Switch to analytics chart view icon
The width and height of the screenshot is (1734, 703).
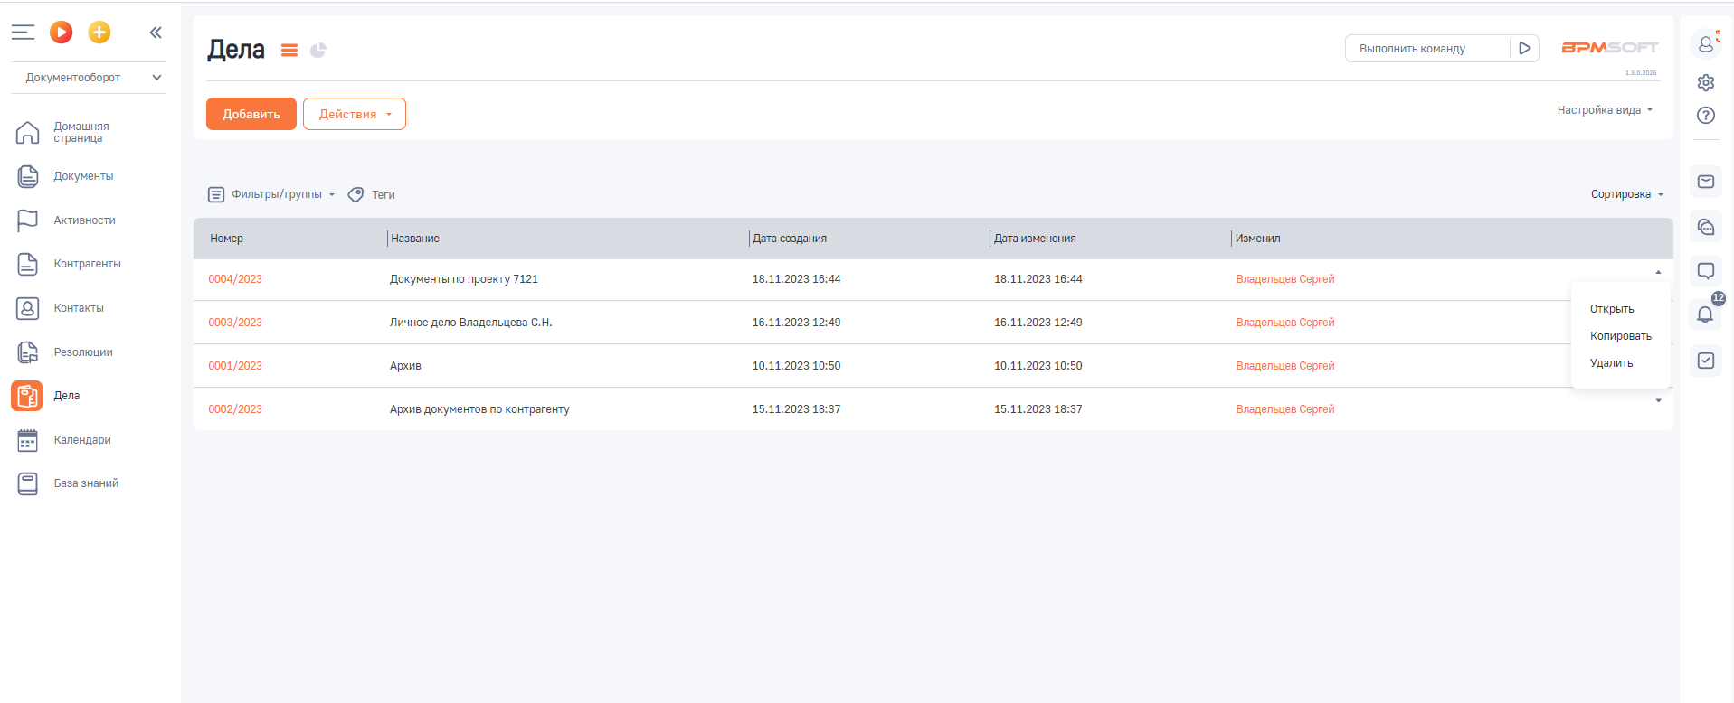[318, 51]
